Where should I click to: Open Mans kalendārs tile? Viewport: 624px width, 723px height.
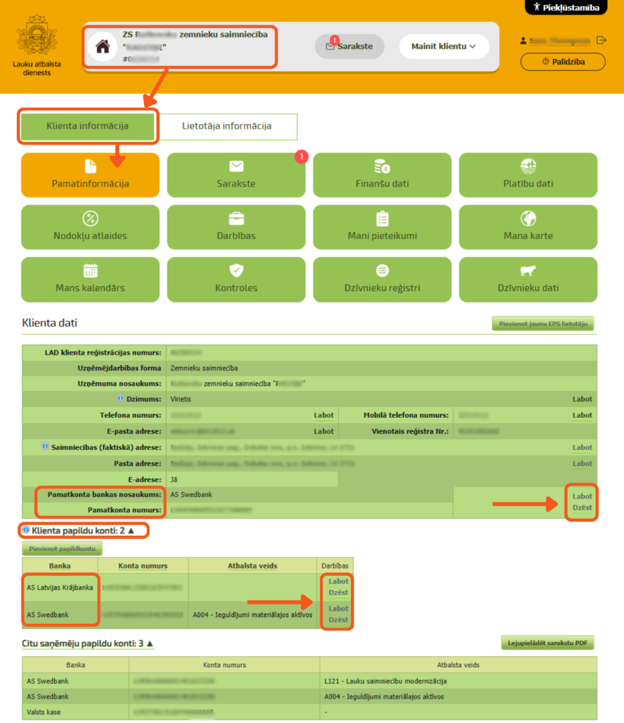[x=90, y=279]
